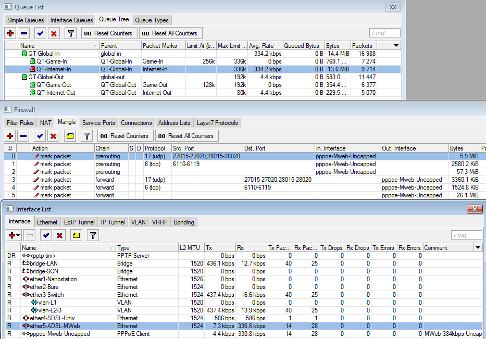Image resolution: width=486 pixels, height=339 pixels.
Task: Click the red X Disable icon in Firewall
Action: [53, 136]
